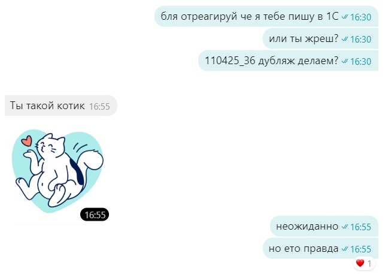The width and height of the screenshot is (388, 277).
Task: Click the 16:30 timestamp on the '110425_36 дубляж делаем?' message
Action: point(361,61)
